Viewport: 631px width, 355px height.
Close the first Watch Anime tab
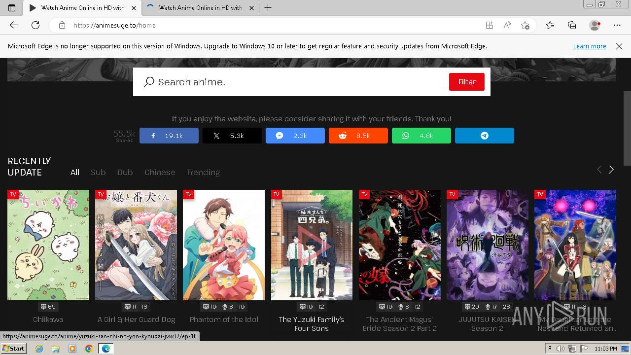(134, 8)
